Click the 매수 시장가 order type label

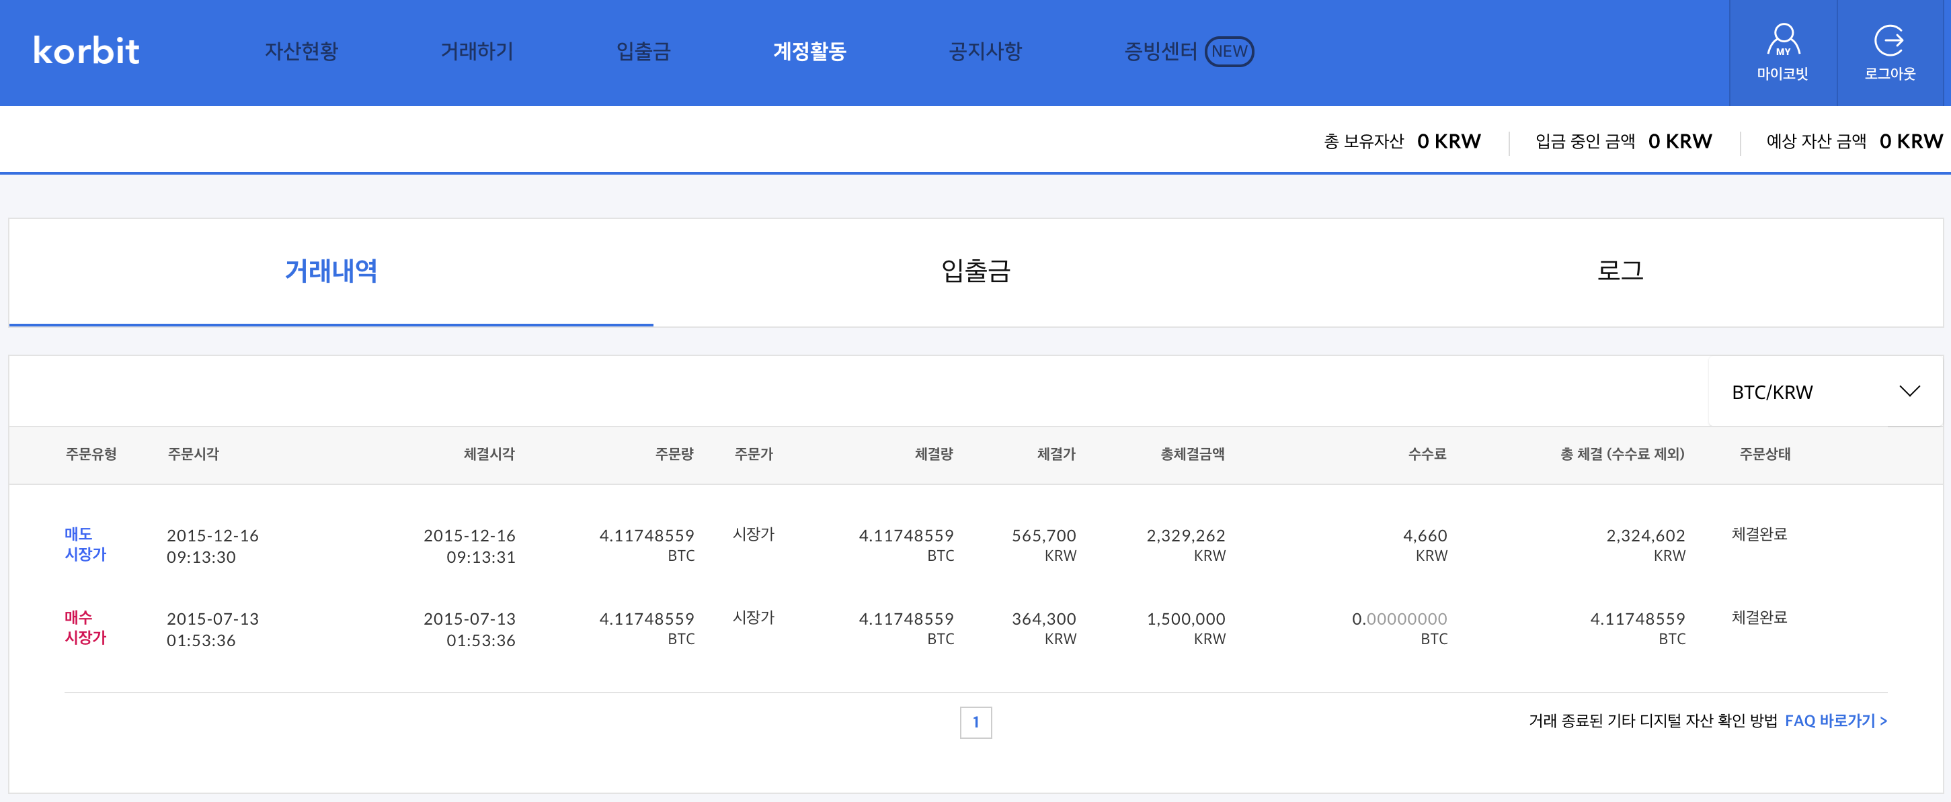pyautogui.click(x=85, y=627)
